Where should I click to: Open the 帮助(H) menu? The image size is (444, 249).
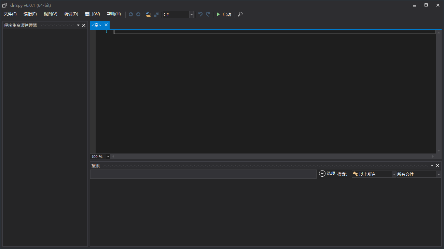point(114,14)
